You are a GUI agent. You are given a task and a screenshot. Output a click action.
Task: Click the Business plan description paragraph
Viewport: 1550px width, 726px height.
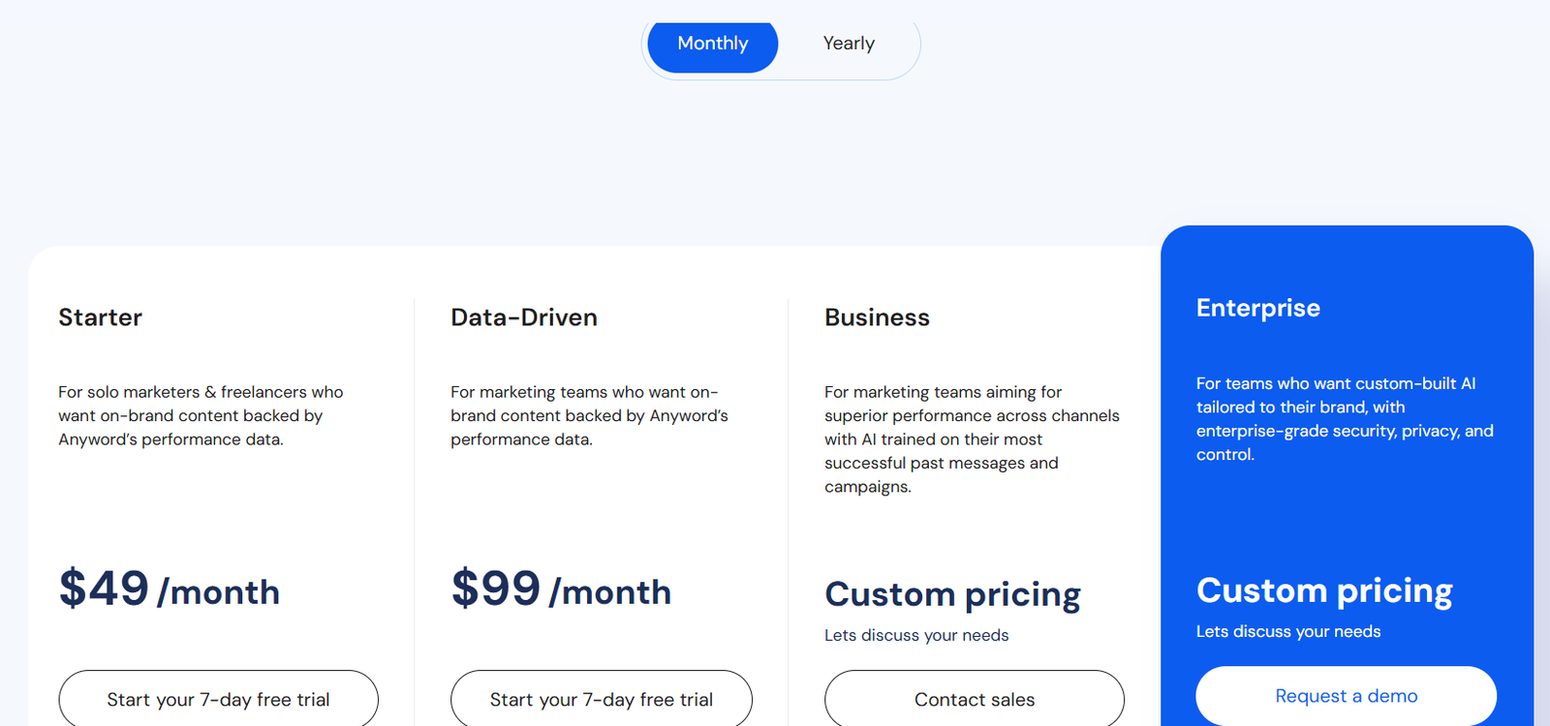[972, 439]
